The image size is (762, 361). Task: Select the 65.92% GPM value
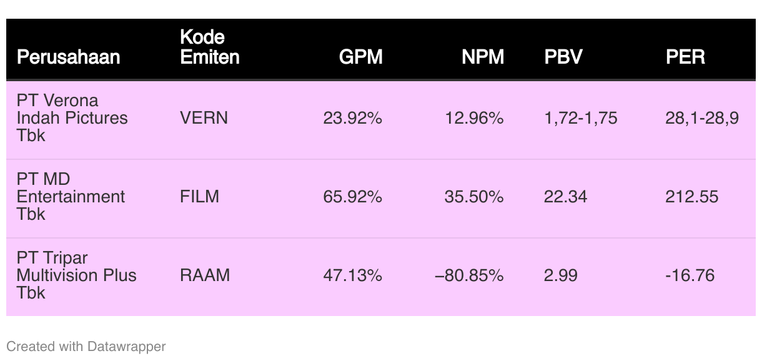pos(352,197)
